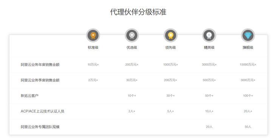This screenshot has height=138, width=272.
Task: Click the 3000万元+ quarterly sales cell under 旗舰级
Action: pyautogui.click(x=248, y=80)
